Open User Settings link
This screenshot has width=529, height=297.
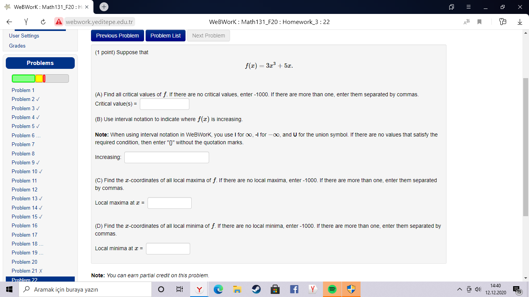[x=24, y=36]
